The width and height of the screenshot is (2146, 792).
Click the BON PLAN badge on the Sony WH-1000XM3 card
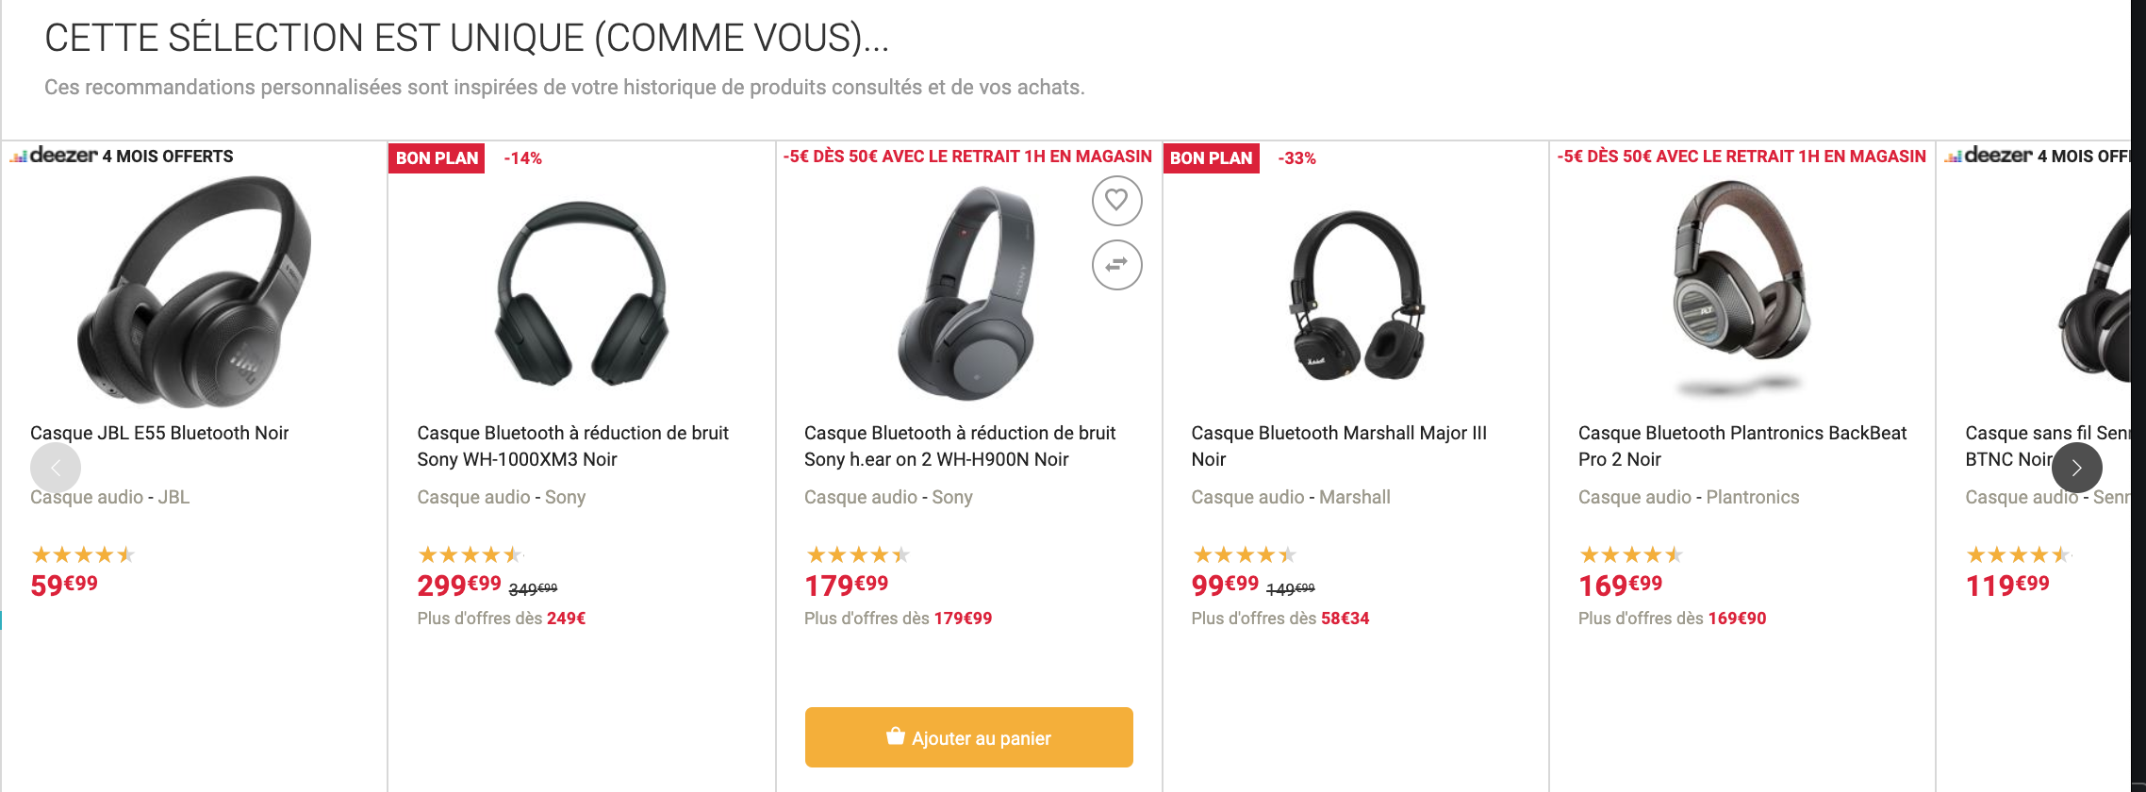coord(436,157)
